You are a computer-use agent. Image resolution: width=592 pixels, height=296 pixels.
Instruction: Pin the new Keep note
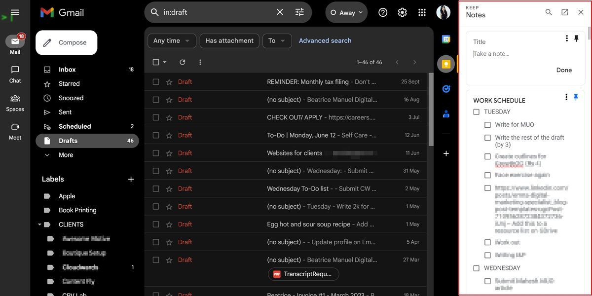[577, 37]
